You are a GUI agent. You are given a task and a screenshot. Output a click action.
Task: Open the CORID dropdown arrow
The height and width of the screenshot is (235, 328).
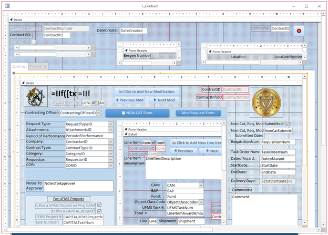pos(111,165)
